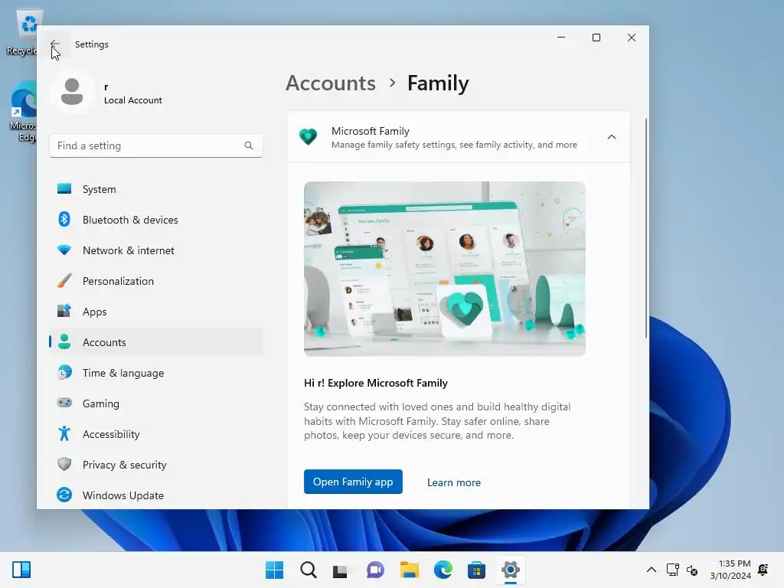Click the Open Family app button

353,482
